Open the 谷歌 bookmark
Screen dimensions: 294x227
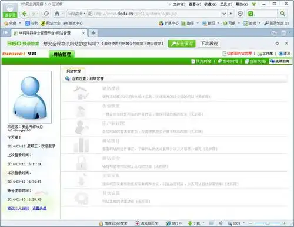click(x=31, y=24)
